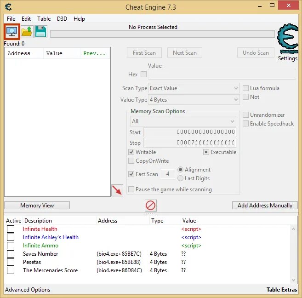Click Infinite Ammo <script> value
The height and width of the screenshot is (298, 302).
pos(191,246)
